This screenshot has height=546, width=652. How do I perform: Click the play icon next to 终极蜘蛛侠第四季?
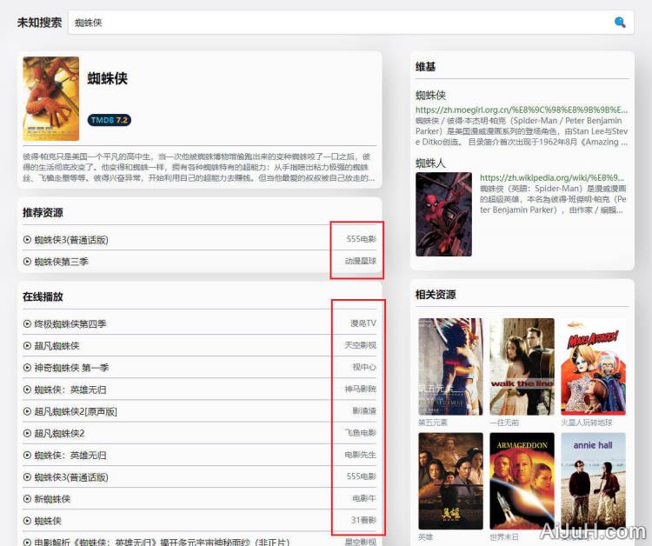click(x=27, y=323)
